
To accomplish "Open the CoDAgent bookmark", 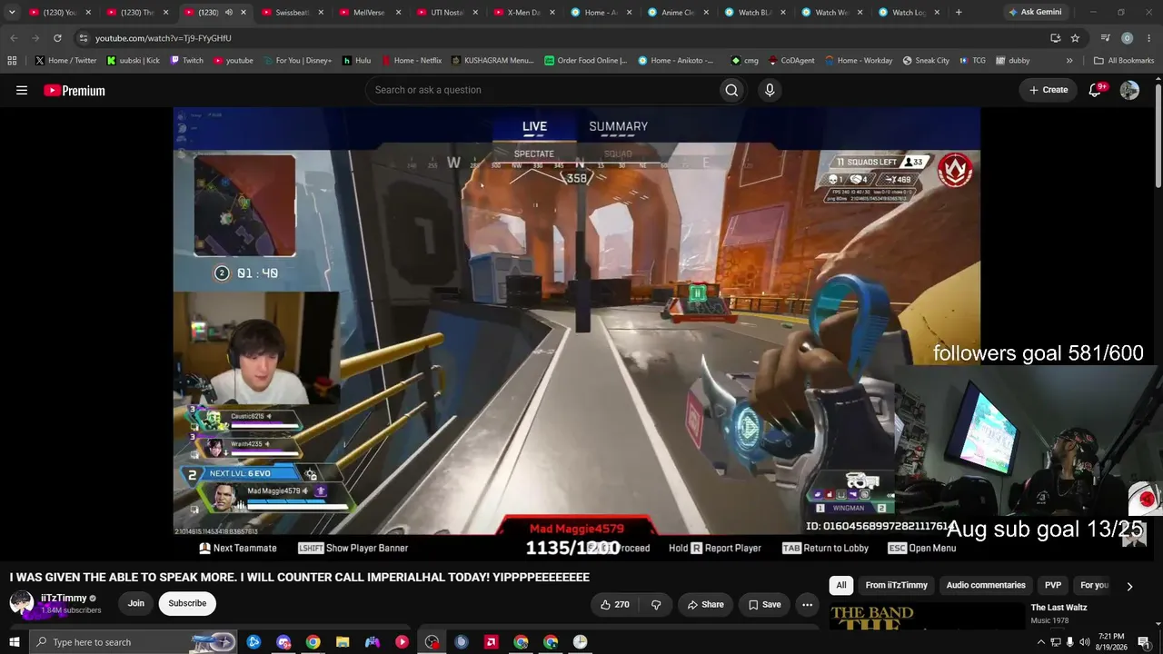I will pos(790,61).
